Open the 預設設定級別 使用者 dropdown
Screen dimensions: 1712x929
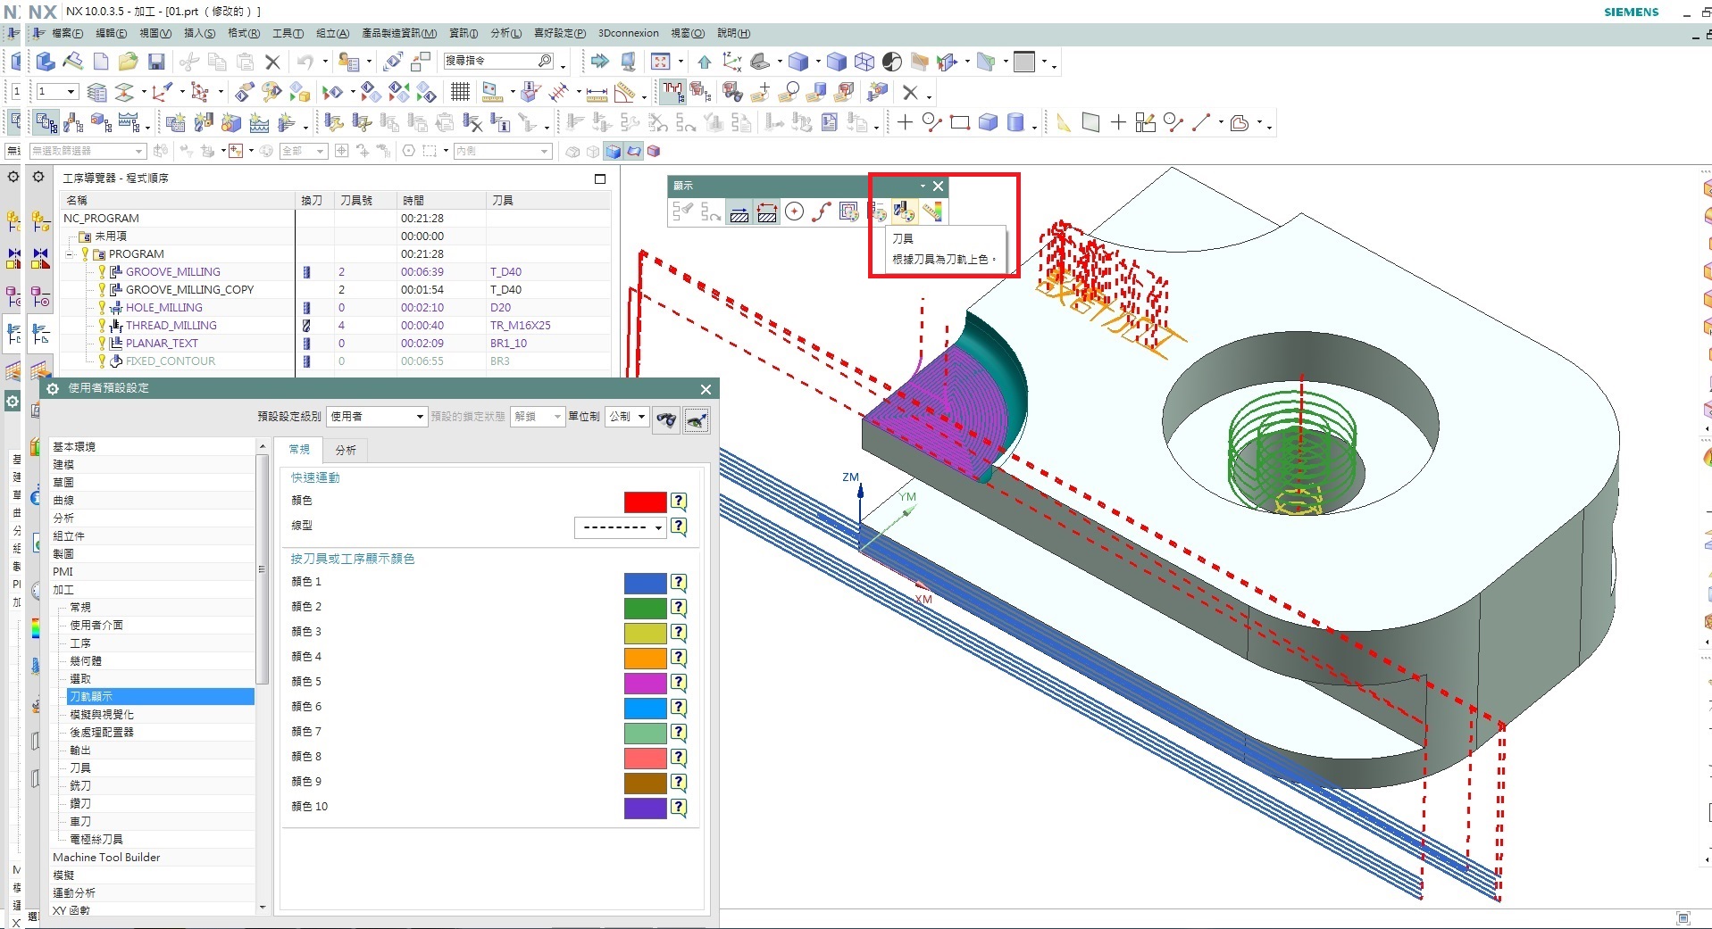click(x=377, y=417)
